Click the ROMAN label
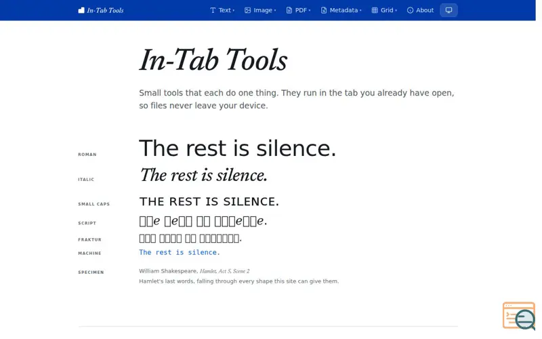 coord(87,155)
